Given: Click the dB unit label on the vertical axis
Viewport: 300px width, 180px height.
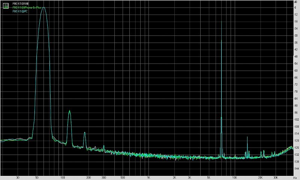Looking at the screenshot, I should 296,2.
